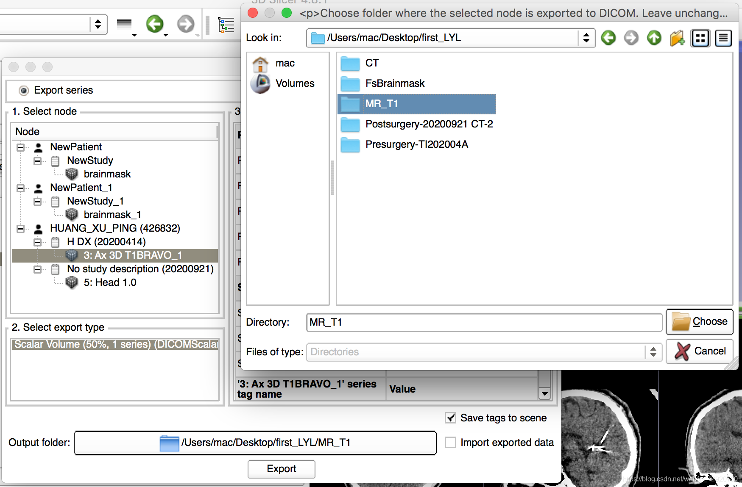Uncheck Save tags to scene

450,418
